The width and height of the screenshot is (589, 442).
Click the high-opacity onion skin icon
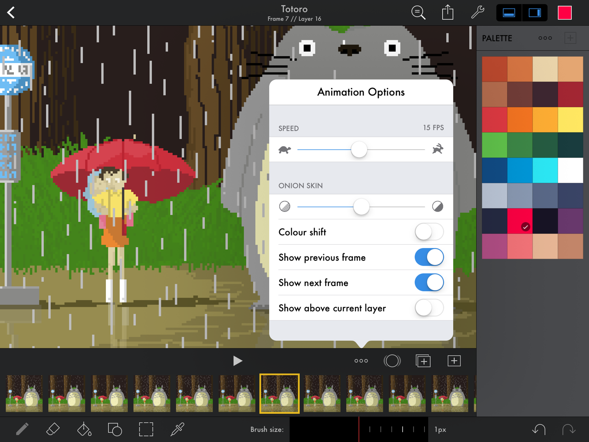(438, 206)
